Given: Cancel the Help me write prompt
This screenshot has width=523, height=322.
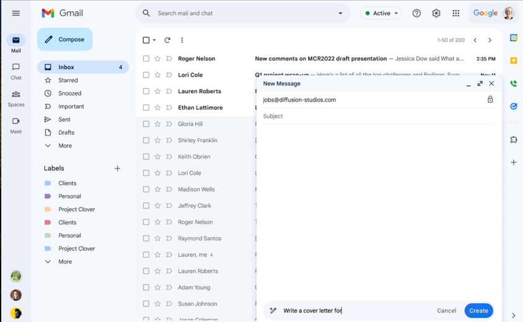Looking at the screenshot, I should pos(446,311).
